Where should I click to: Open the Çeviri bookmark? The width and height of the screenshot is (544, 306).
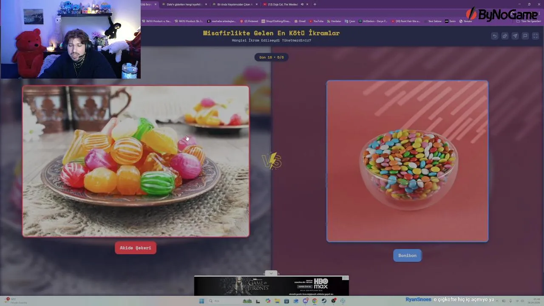coord(350,21)
